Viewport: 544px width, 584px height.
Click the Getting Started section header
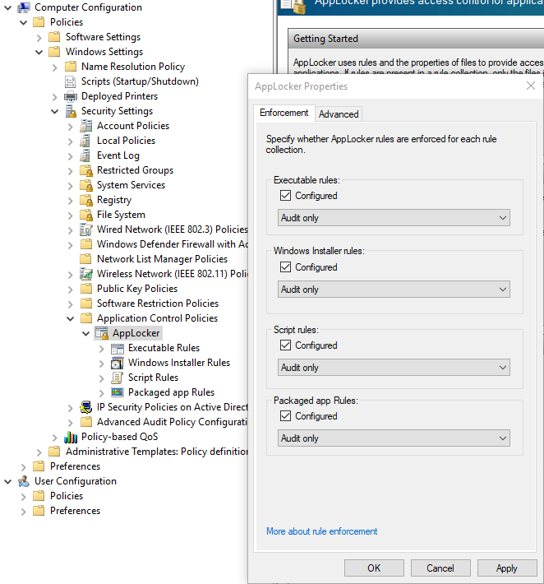click(x=416, y=39)
